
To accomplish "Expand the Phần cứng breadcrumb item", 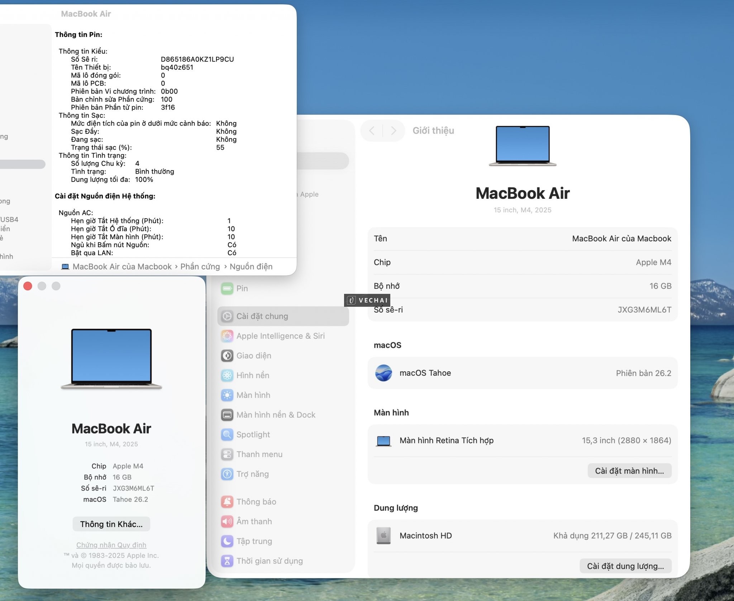I will click(x=200, y=267).
